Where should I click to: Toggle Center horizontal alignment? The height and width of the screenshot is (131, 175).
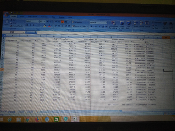click(x=59, y=26)
